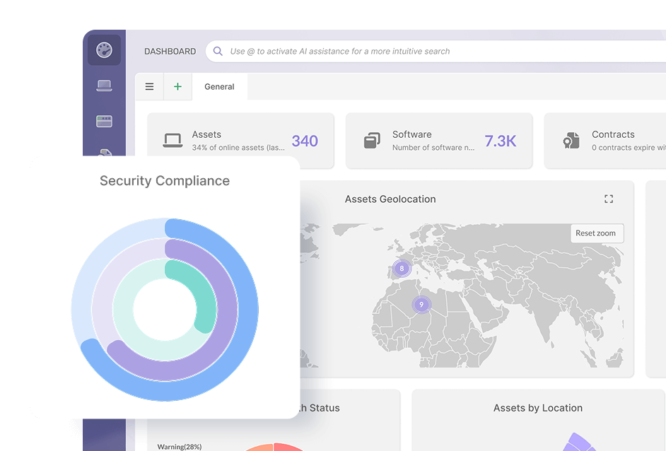Open the Dashboard gauge icon in sidebar
The image size is (666, 451).
point(104,51)
